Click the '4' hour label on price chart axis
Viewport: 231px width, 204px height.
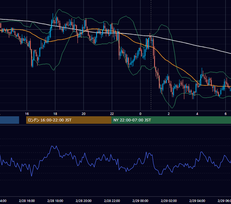[197, 114]
